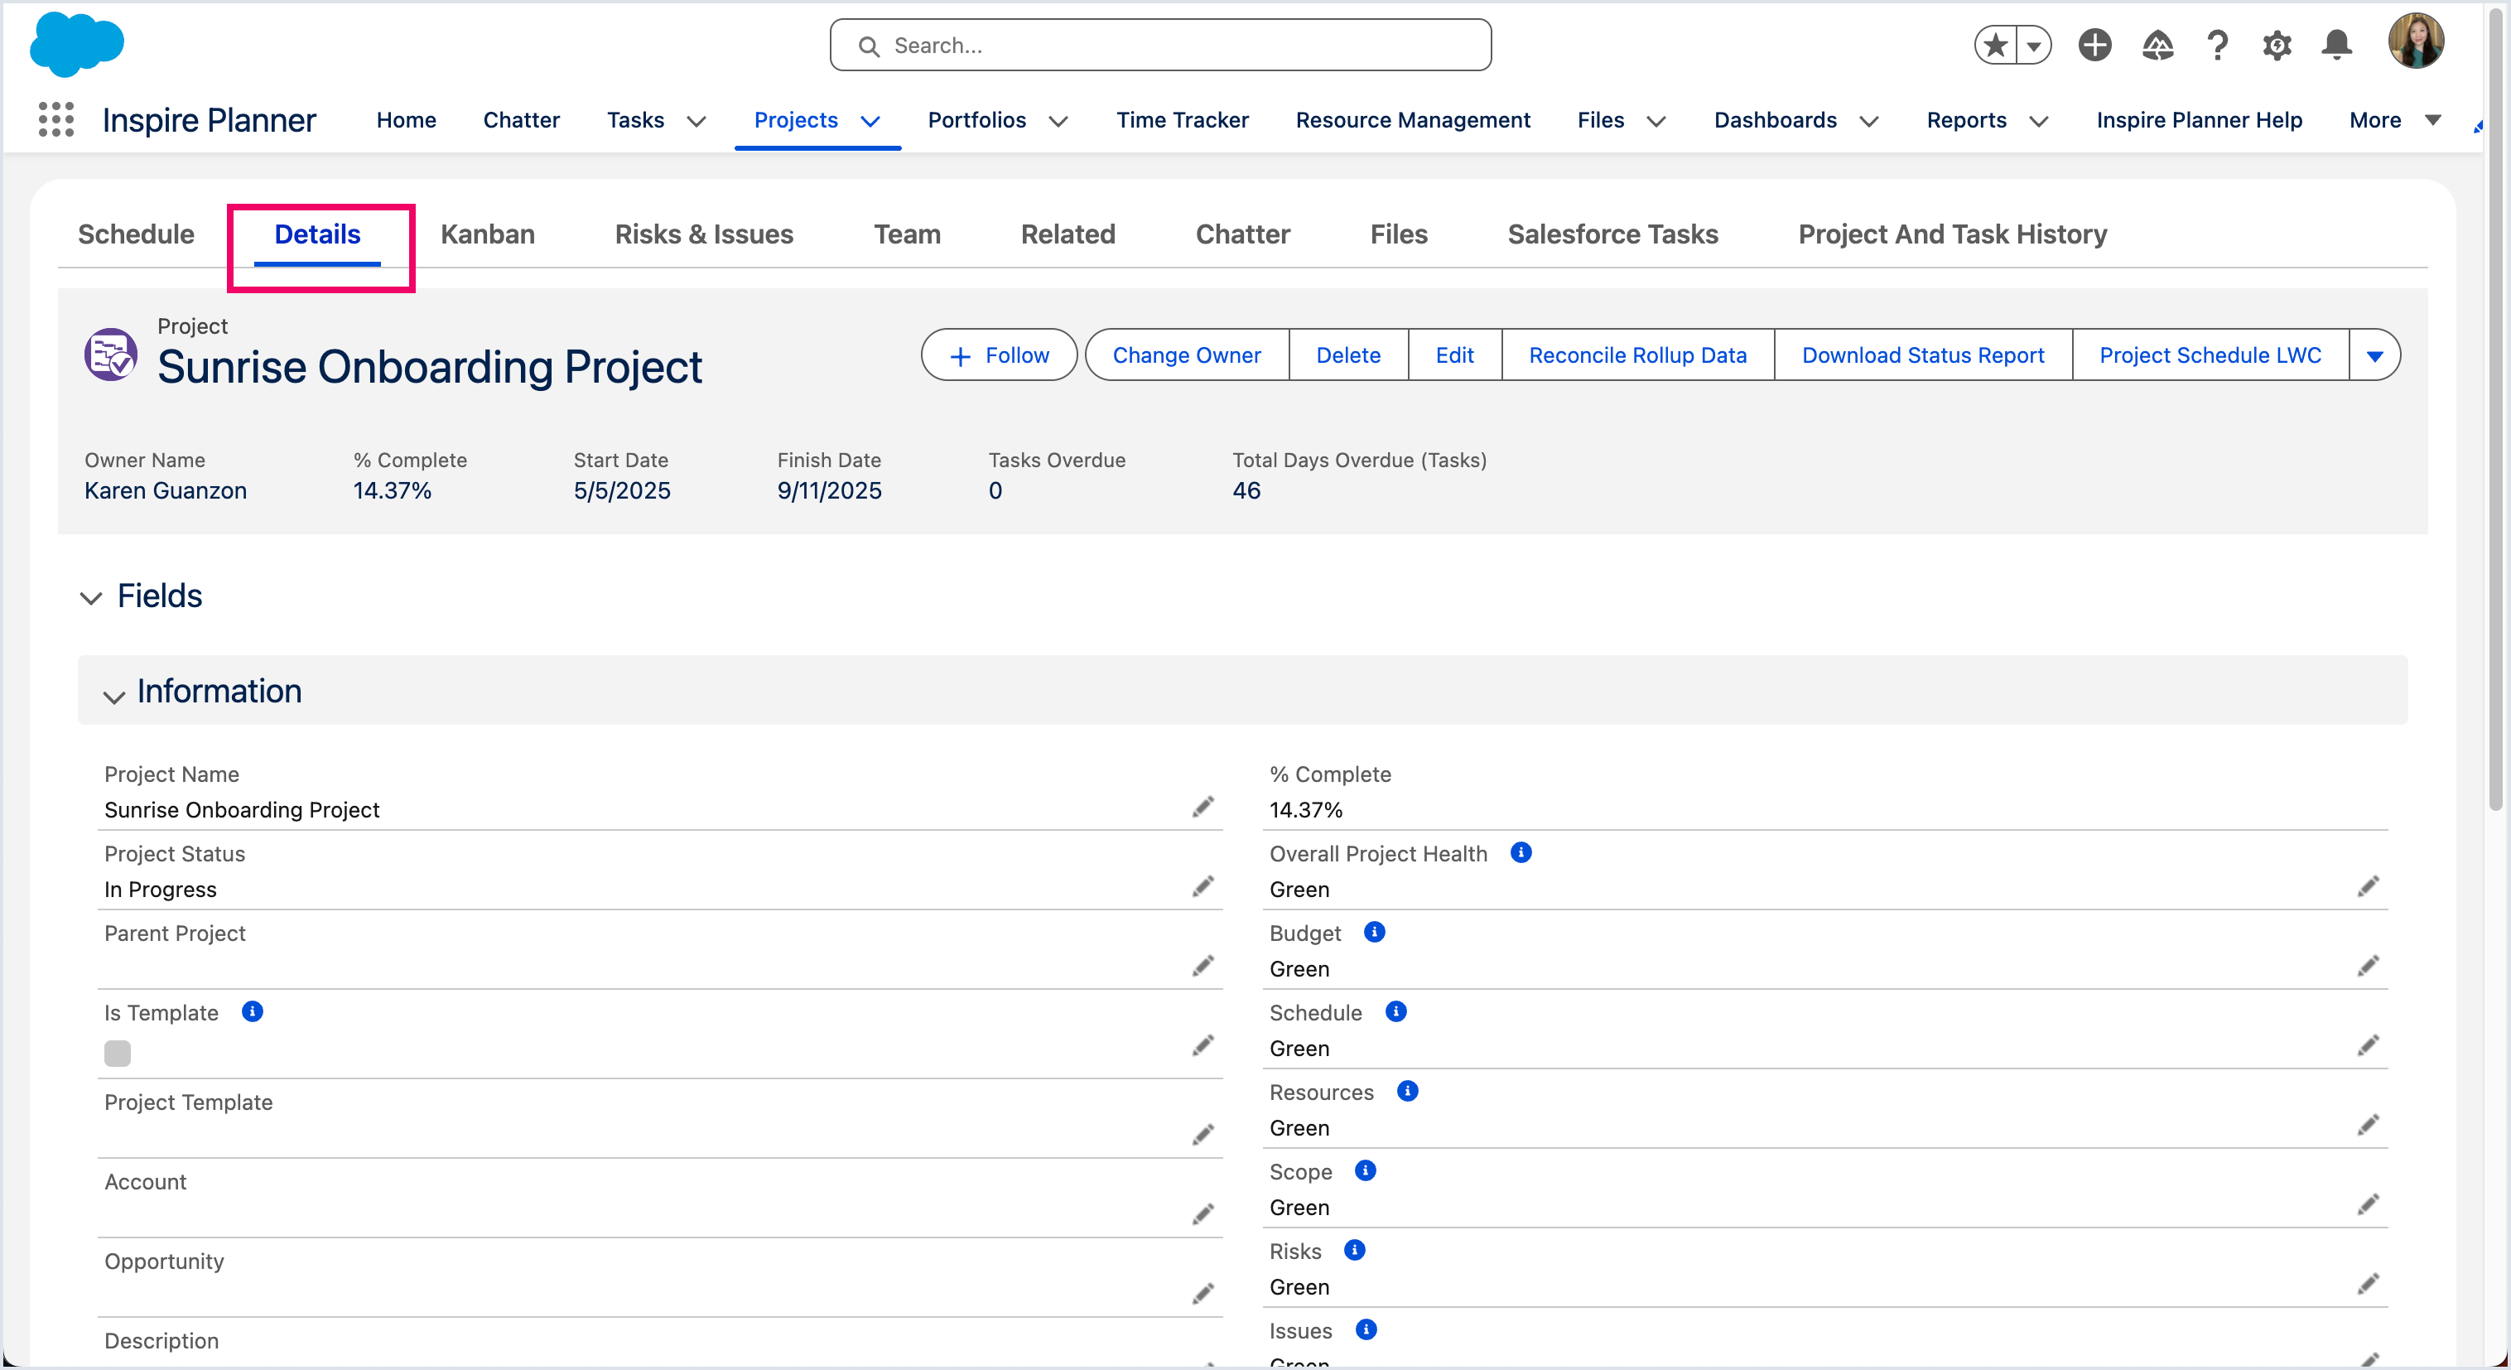The image size is (2511, 1370).
Task: Edit the Account field pencil
Action: click(x=1204, y=1215)
